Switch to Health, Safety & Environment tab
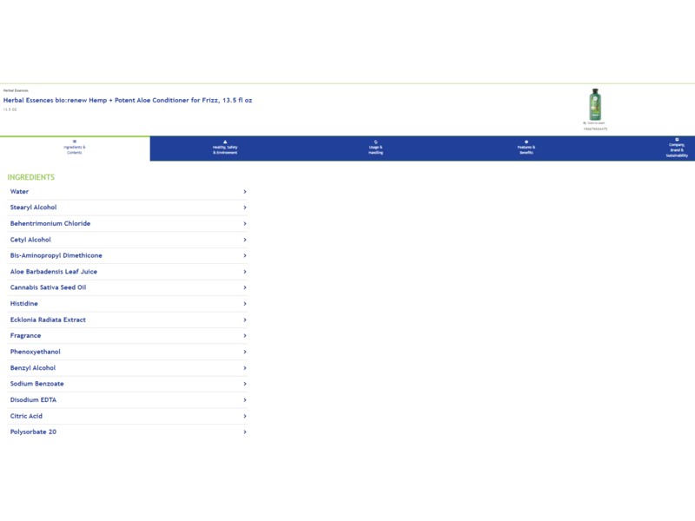 (225, 148)
